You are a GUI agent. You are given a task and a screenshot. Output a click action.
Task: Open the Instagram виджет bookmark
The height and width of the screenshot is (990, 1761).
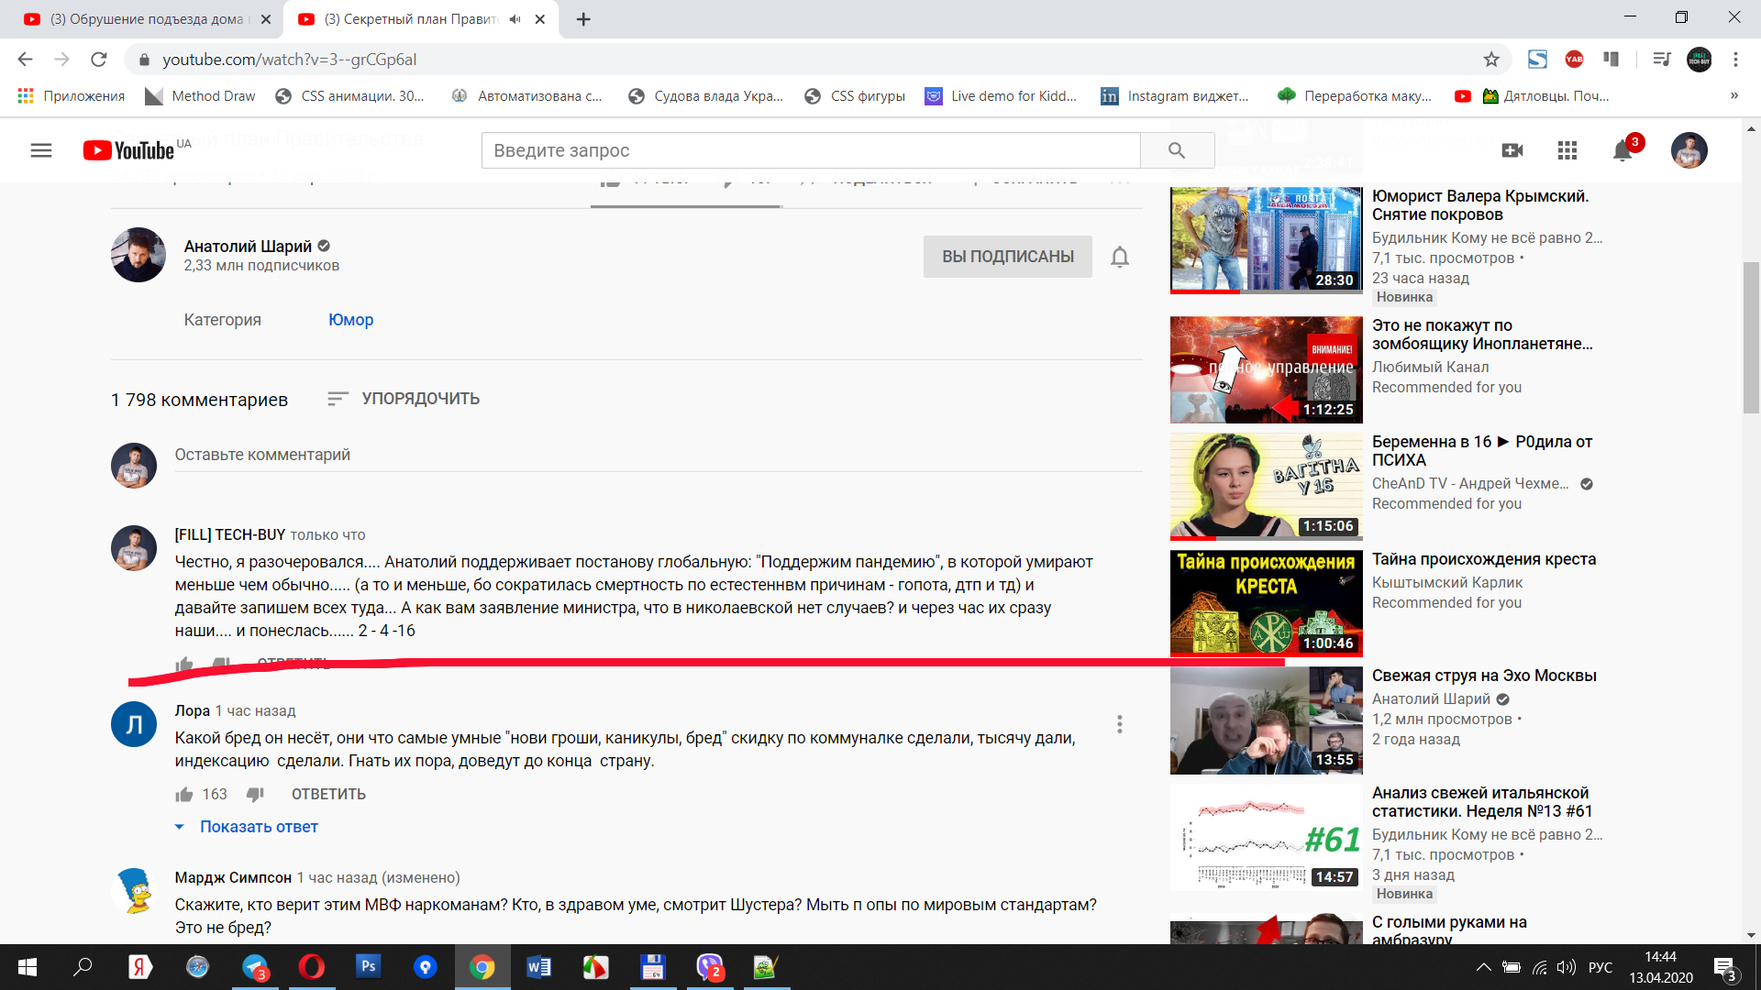[1175, 96]
